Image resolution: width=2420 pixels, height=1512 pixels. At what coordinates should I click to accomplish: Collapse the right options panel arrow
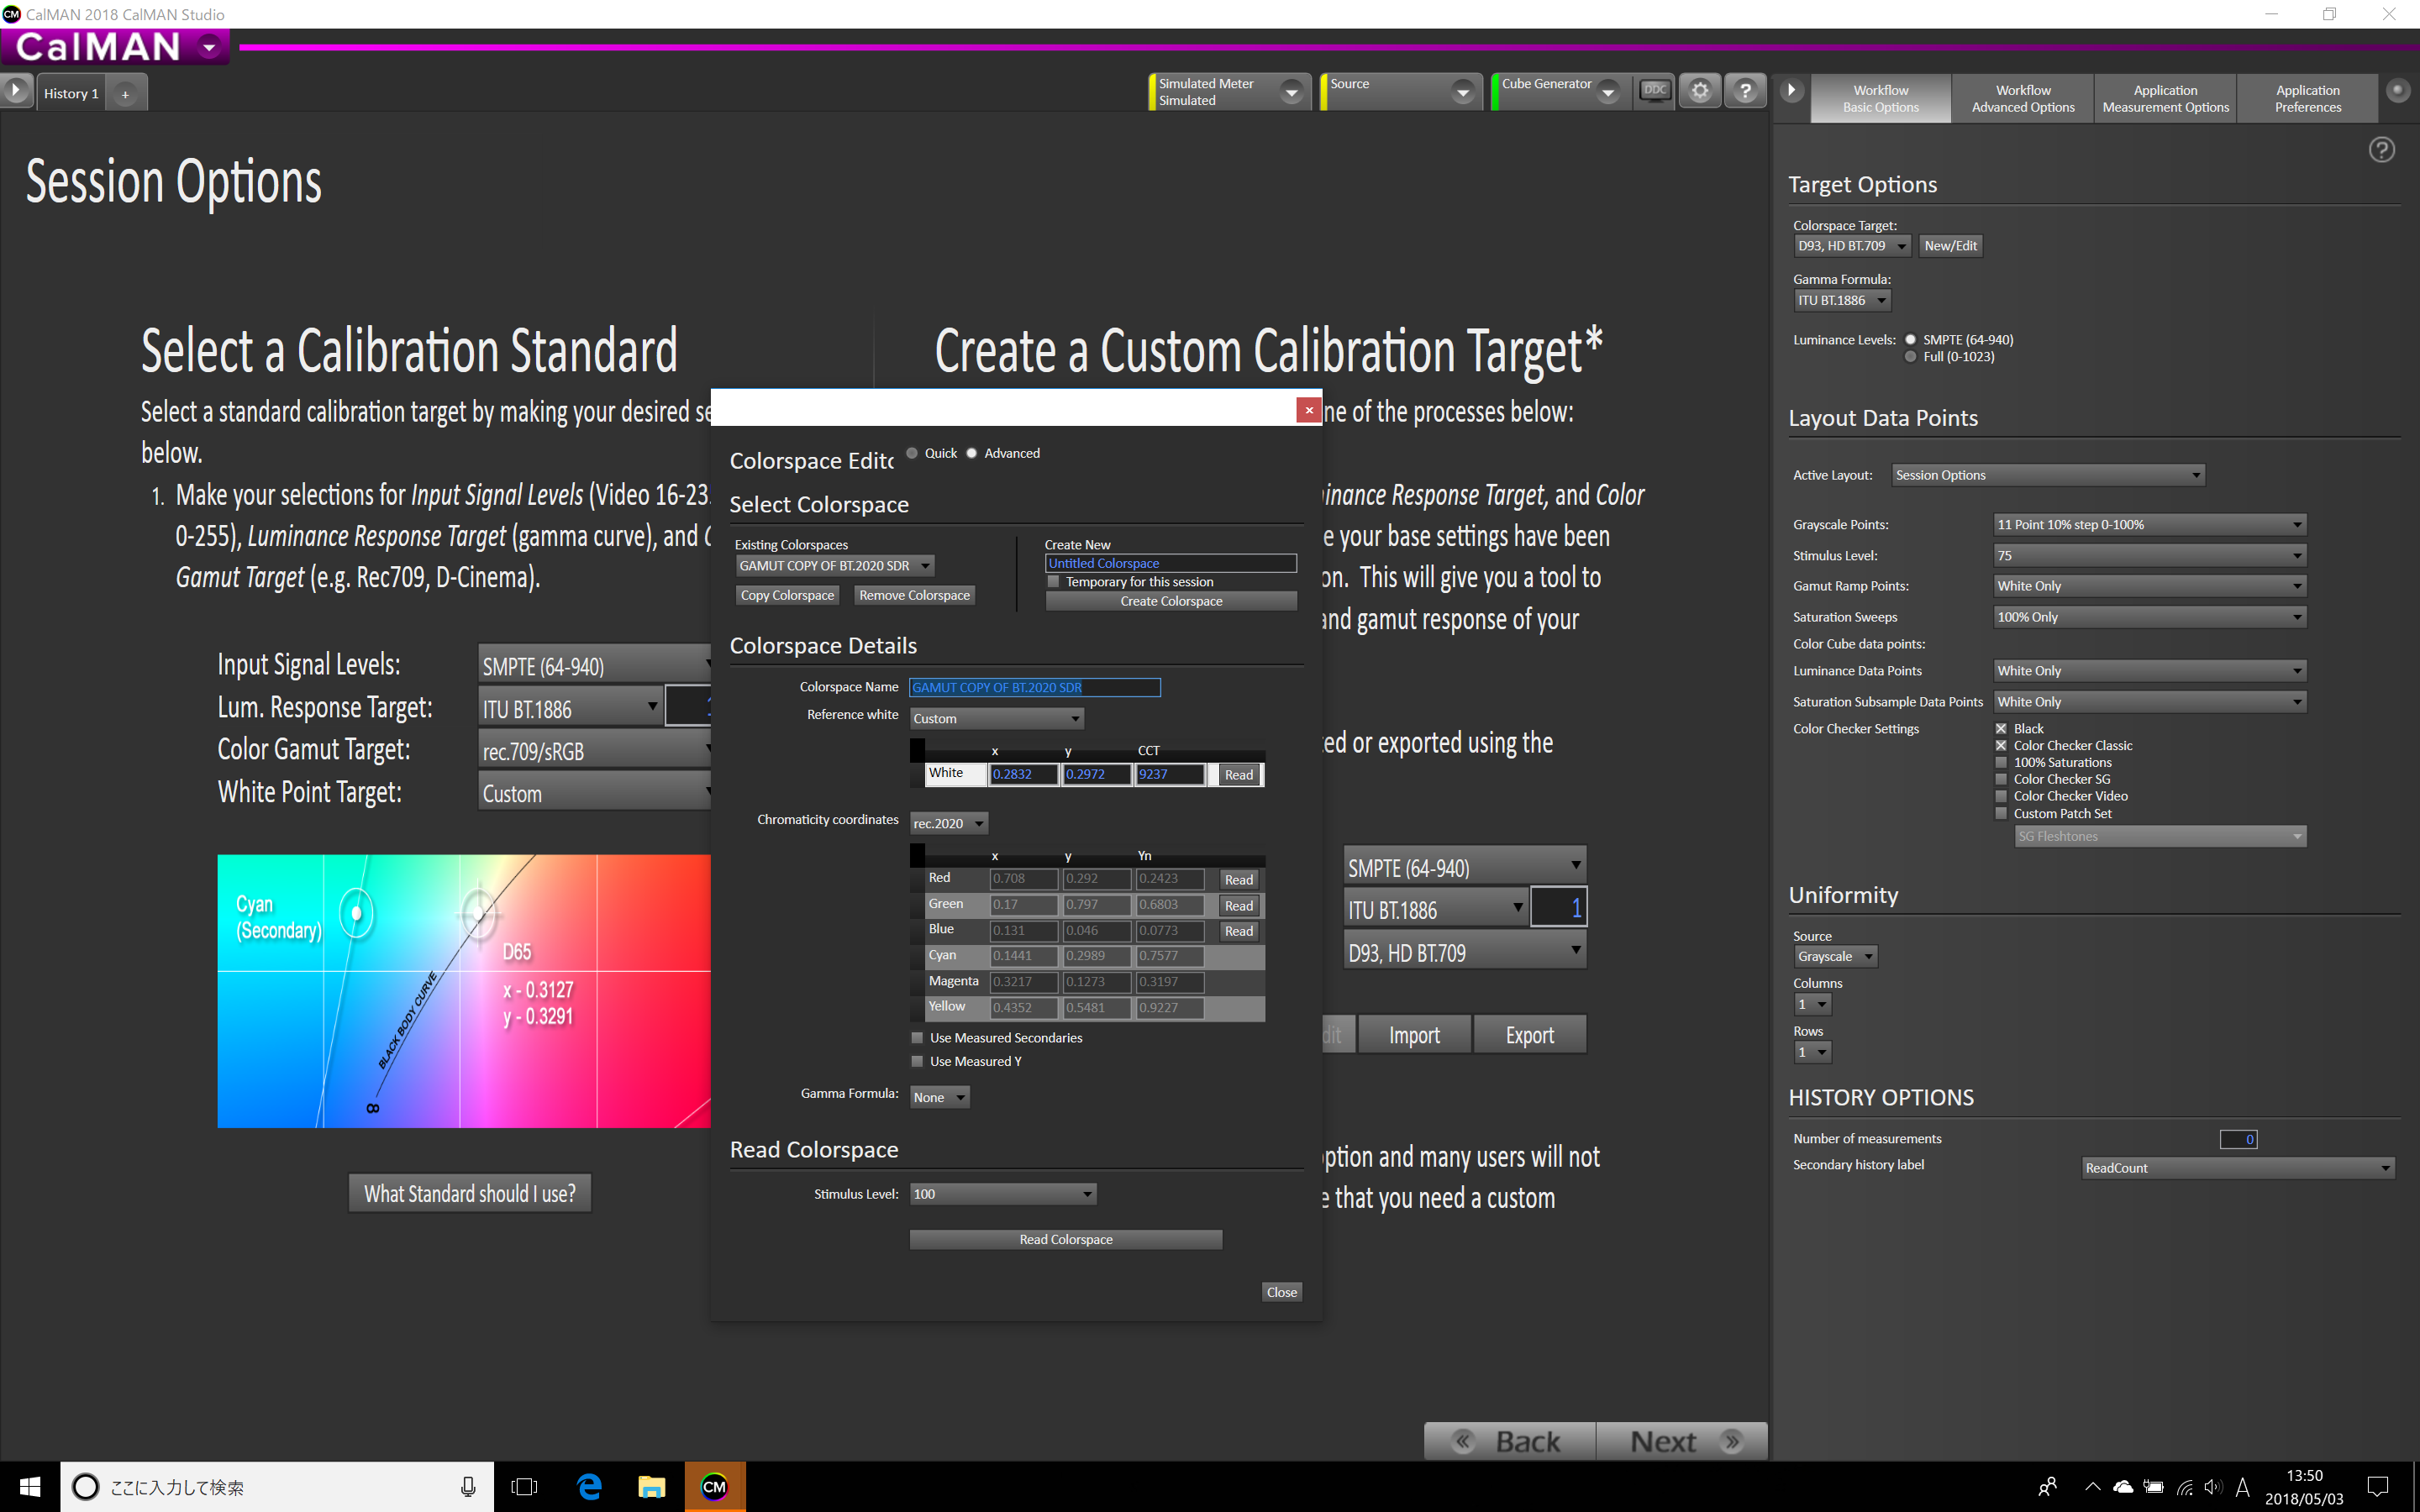(x=1791, y=91)
